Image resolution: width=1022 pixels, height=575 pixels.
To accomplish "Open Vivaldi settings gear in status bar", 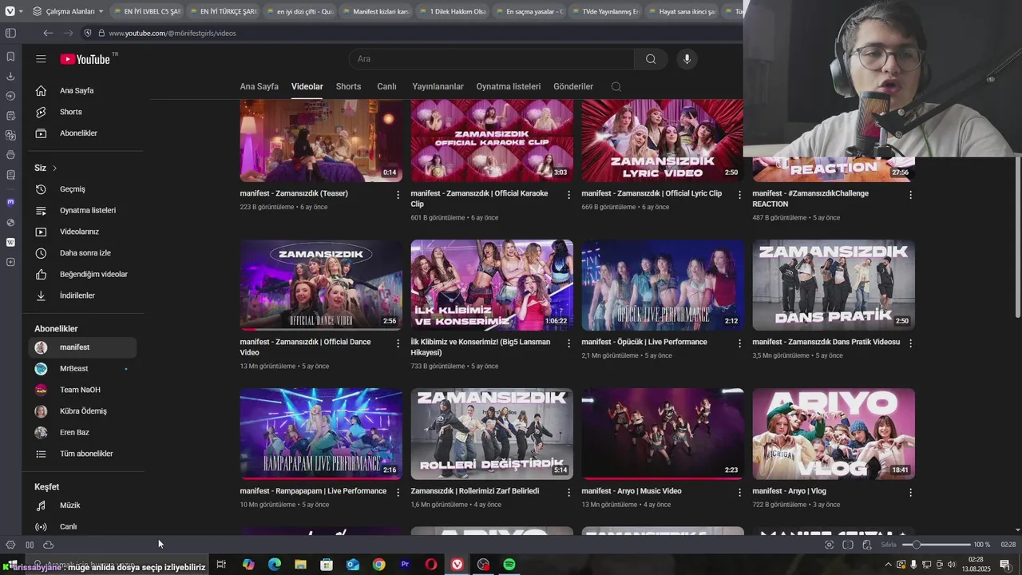I will click(x=10, y=545).
